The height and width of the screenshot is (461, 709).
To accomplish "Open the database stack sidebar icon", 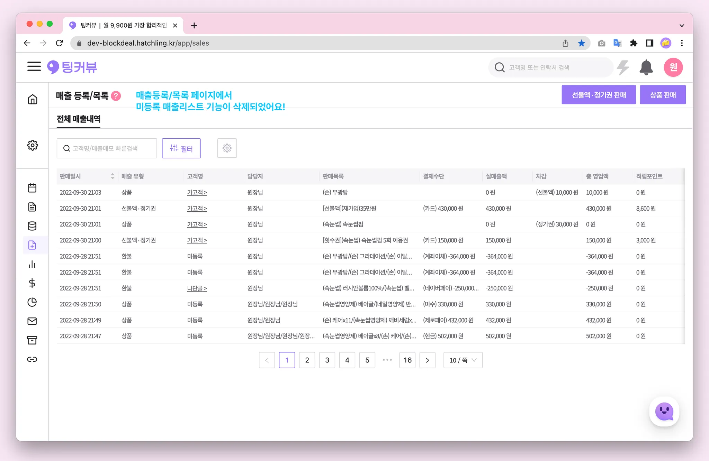I will pyautogui.click(x=32, y=226).
